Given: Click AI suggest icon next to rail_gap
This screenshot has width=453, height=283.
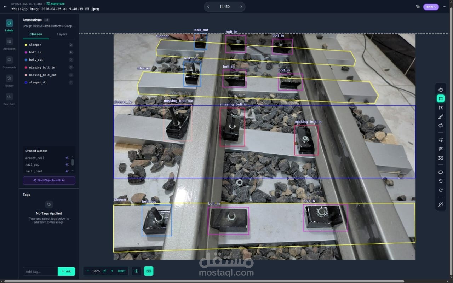Looking at the screenshot, I should (67, 164).
